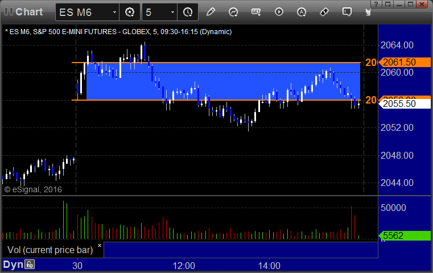Open the symbol settings gear menu
The height and width of the screenshot is (273, 433).
pyautogui.click(x=130, y=12)
